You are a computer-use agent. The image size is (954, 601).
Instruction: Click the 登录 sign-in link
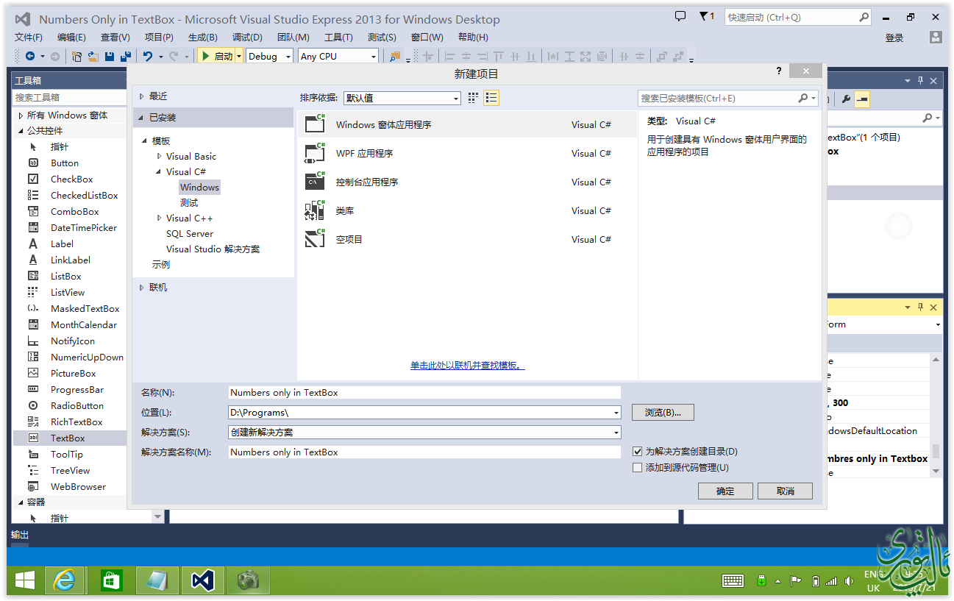[894, 38]
